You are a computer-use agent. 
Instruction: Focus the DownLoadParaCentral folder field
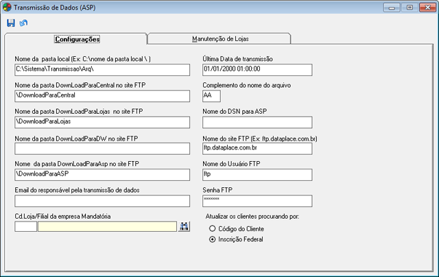pyautogui.click(x=102, y=96)
